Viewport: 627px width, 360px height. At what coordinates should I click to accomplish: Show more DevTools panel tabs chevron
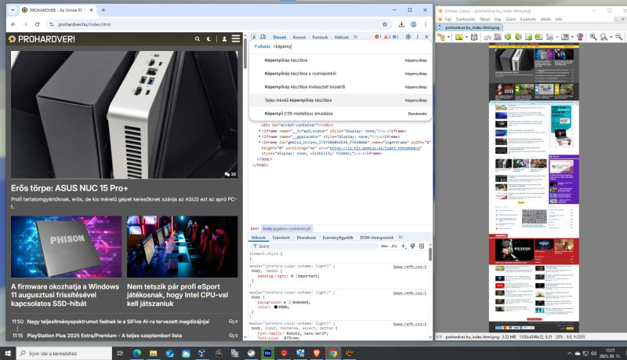(x=355, y=37)
